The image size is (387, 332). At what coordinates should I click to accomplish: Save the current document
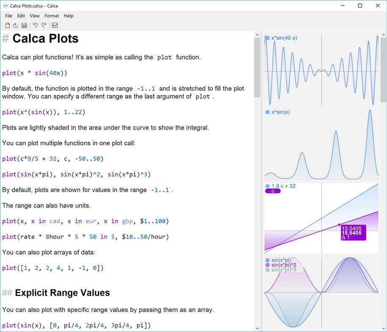24,25
